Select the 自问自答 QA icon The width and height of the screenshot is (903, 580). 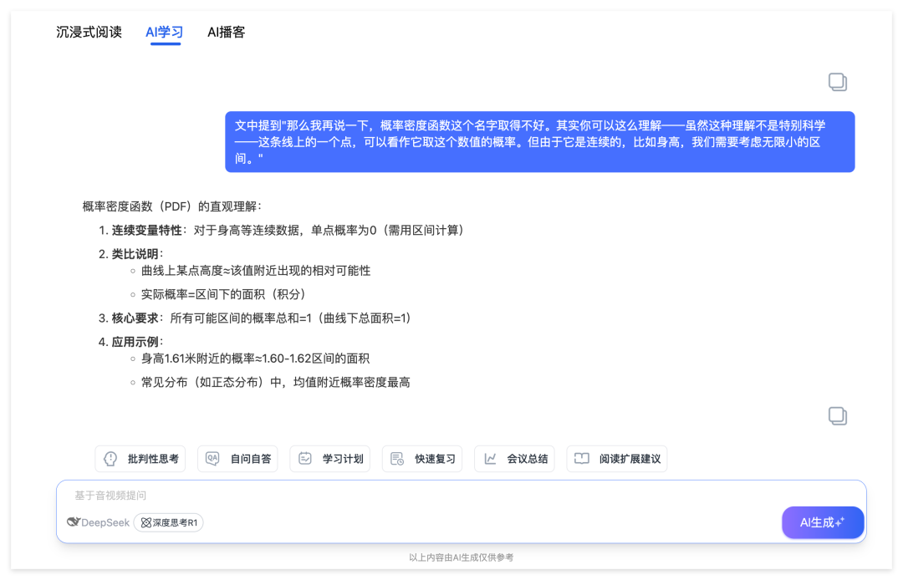[x=212, y=458]
